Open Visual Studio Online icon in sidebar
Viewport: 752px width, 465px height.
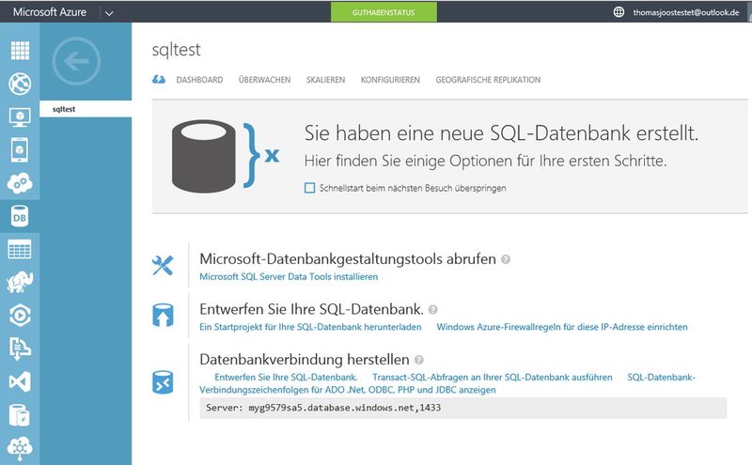(x=20, y=381)
